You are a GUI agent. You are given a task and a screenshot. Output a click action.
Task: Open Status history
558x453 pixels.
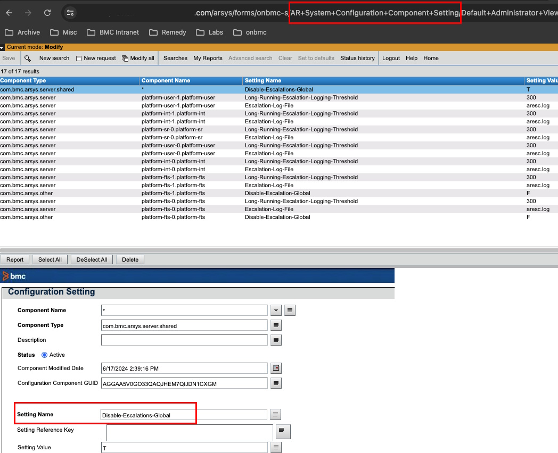pos(357,58)
